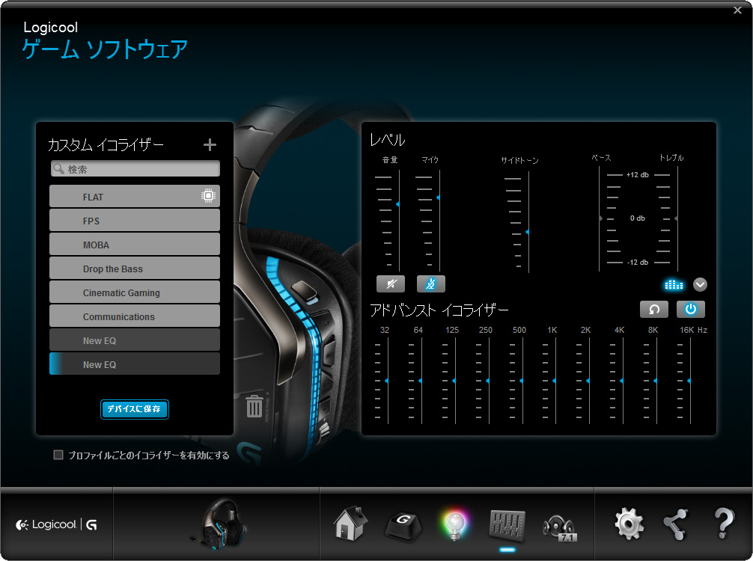The width and height of the screenshot is (753, 561).
Task: Click the equalizer search field
Action: [135, 168]
